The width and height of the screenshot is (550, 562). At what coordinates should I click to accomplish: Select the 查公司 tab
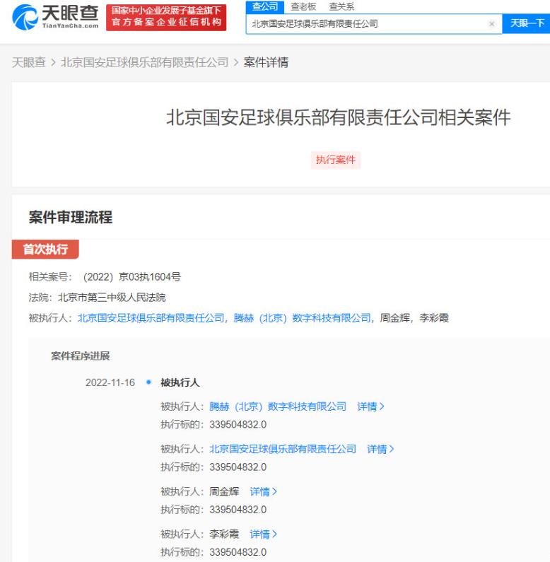point(265,7)
